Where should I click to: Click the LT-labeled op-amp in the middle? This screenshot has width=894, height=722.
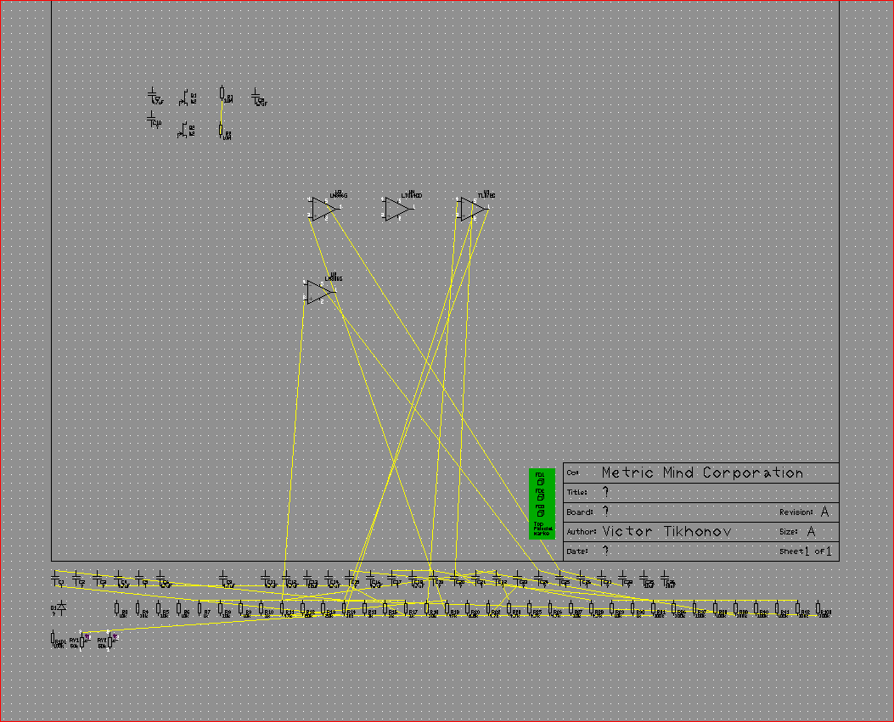[x=396, y=208]
